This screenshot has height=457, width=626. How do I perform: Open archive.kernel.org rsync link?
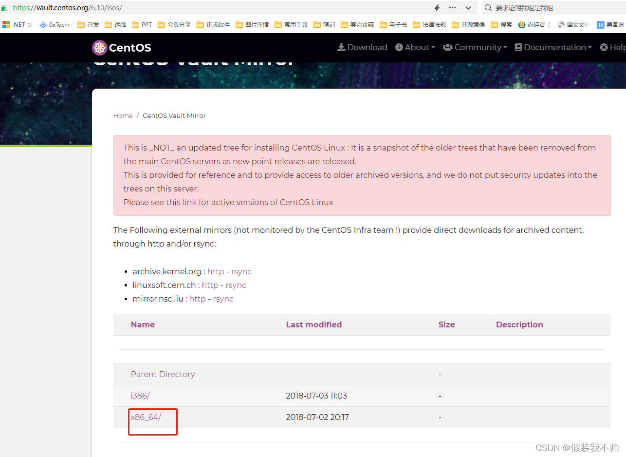(241, 271)
